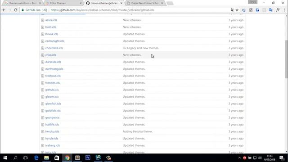
Task: Open a new browser tab
Action: pos(170,3)
